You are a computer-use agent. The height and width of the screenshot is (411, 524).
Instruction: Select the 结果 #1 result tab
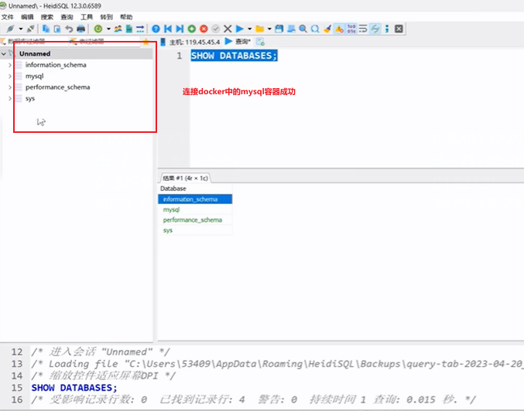point(185,178)
